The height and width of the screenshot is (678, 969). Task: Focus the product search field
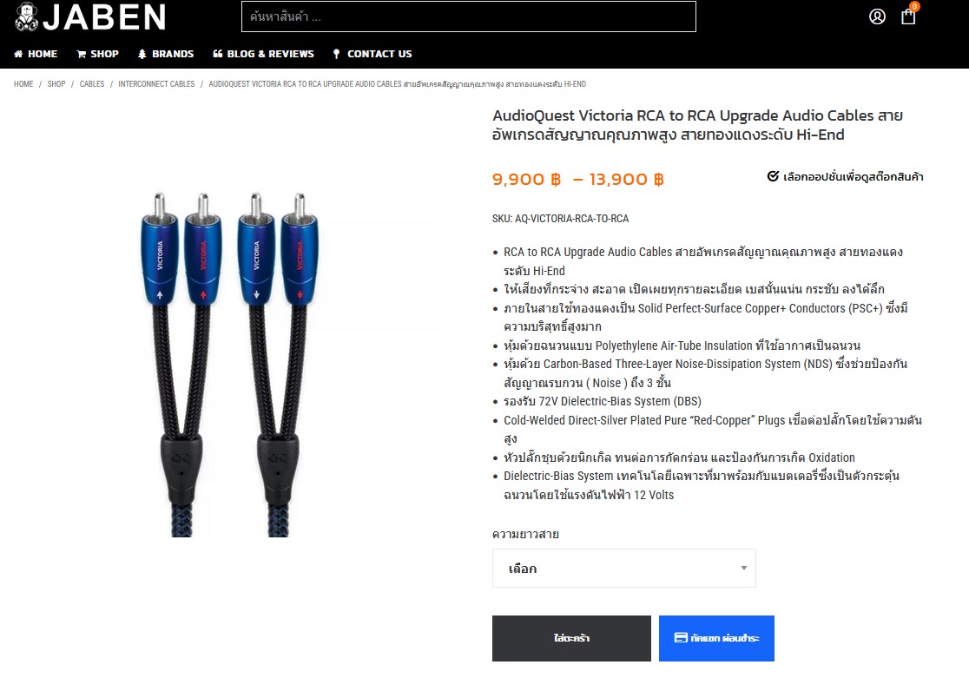(468, 16)
